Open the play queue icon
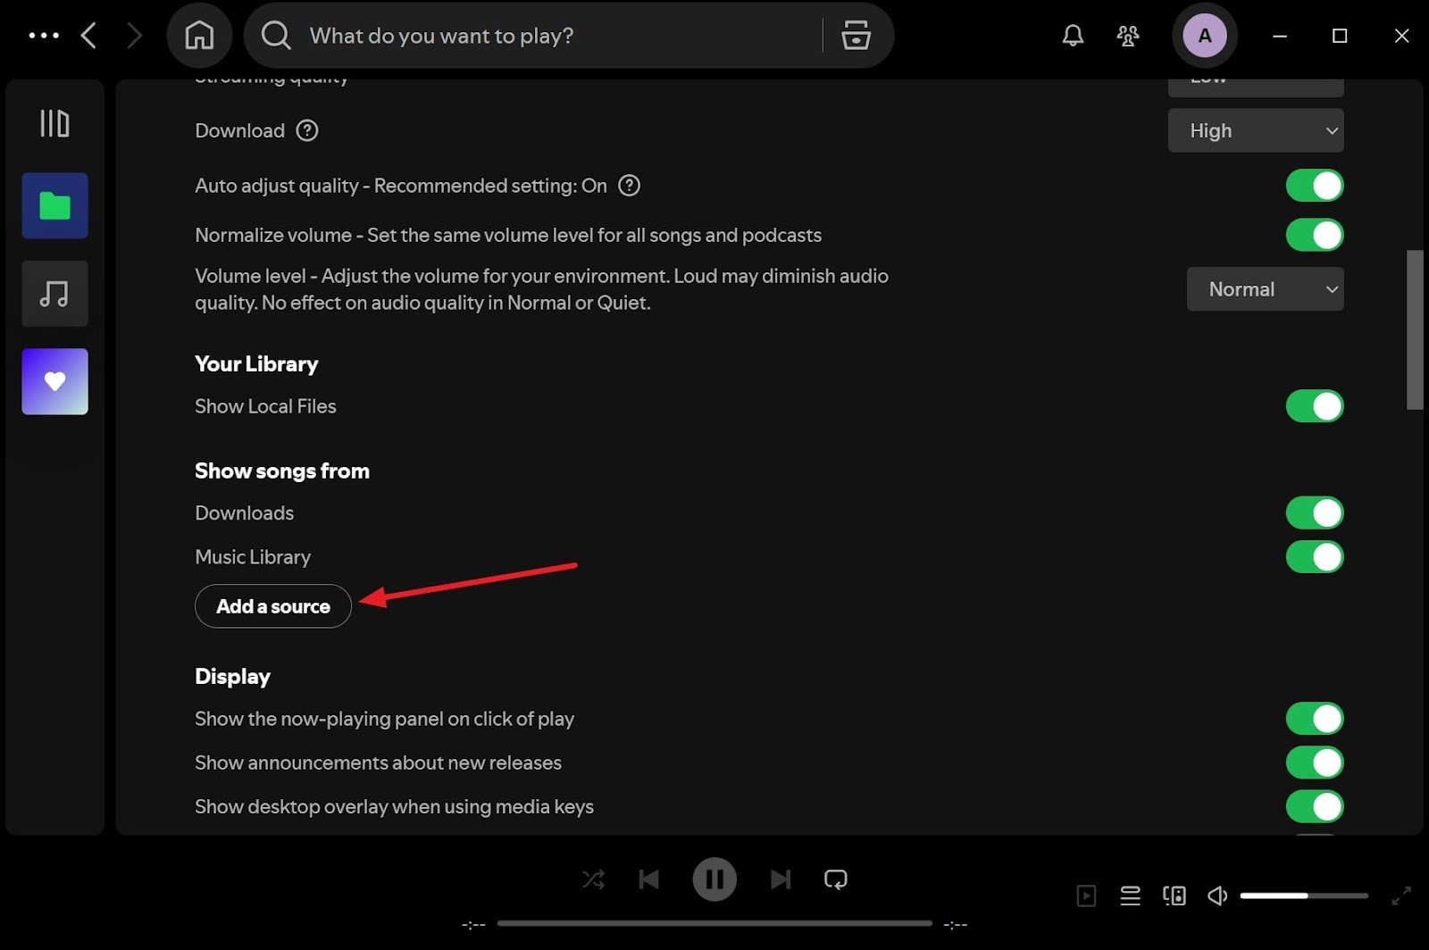1429x950 pixels. pos(1131,896)
